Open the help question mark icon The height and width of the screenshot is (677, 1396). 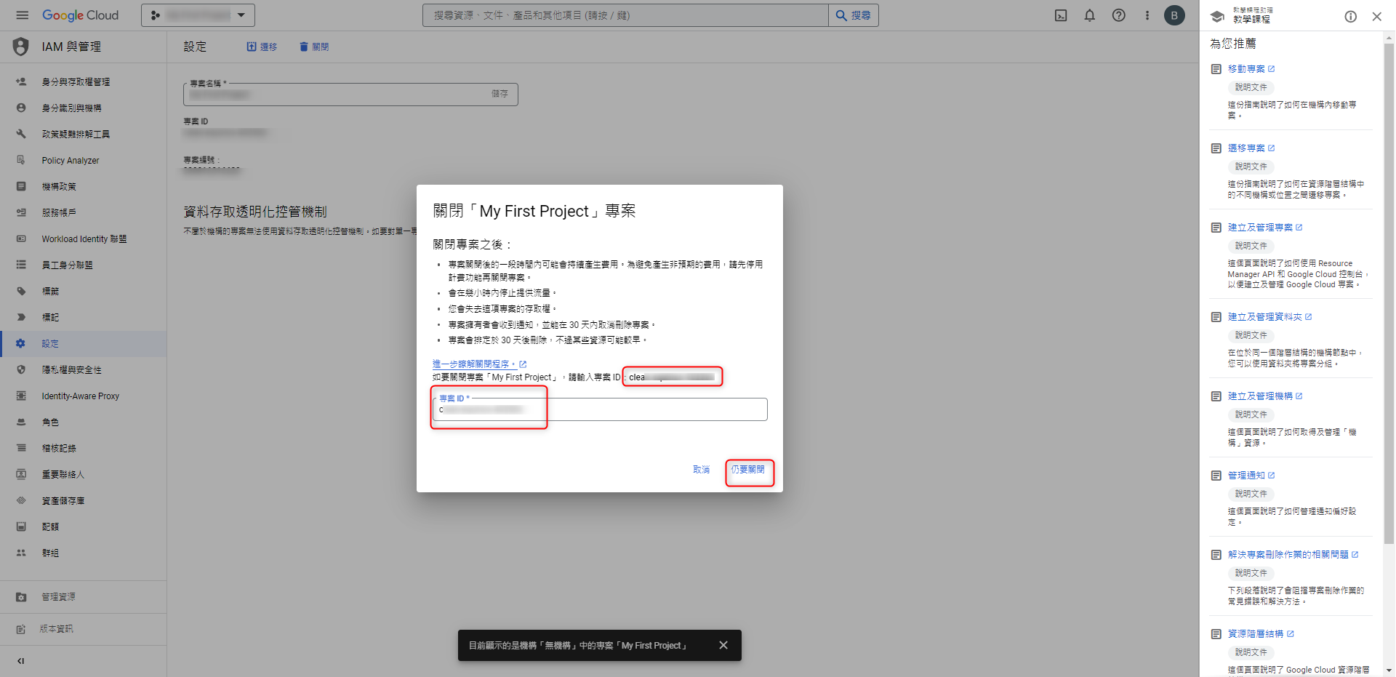click(x=1118, y=15)
